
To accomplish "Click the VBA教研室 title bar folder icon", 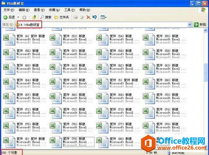I will [x=3, y=3].
